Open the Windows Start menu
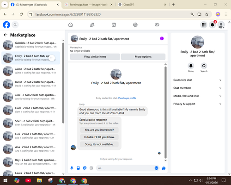 pos(6,180)
